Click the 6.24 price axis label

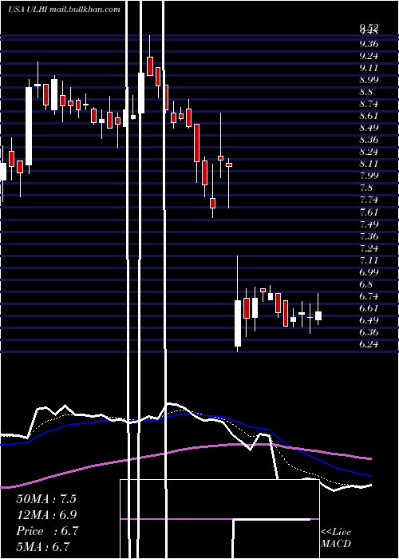pos(369,344)
